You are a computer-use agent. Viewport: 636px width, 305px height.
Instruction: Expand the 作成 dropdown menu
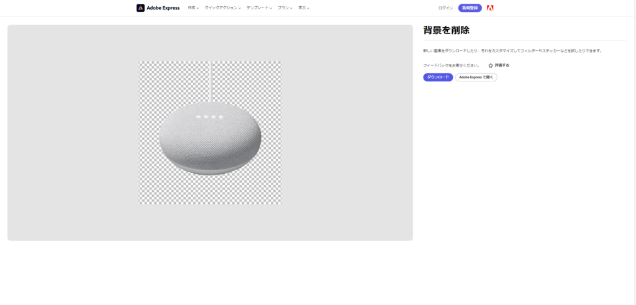pyautogui.click(x=193, y=8)
